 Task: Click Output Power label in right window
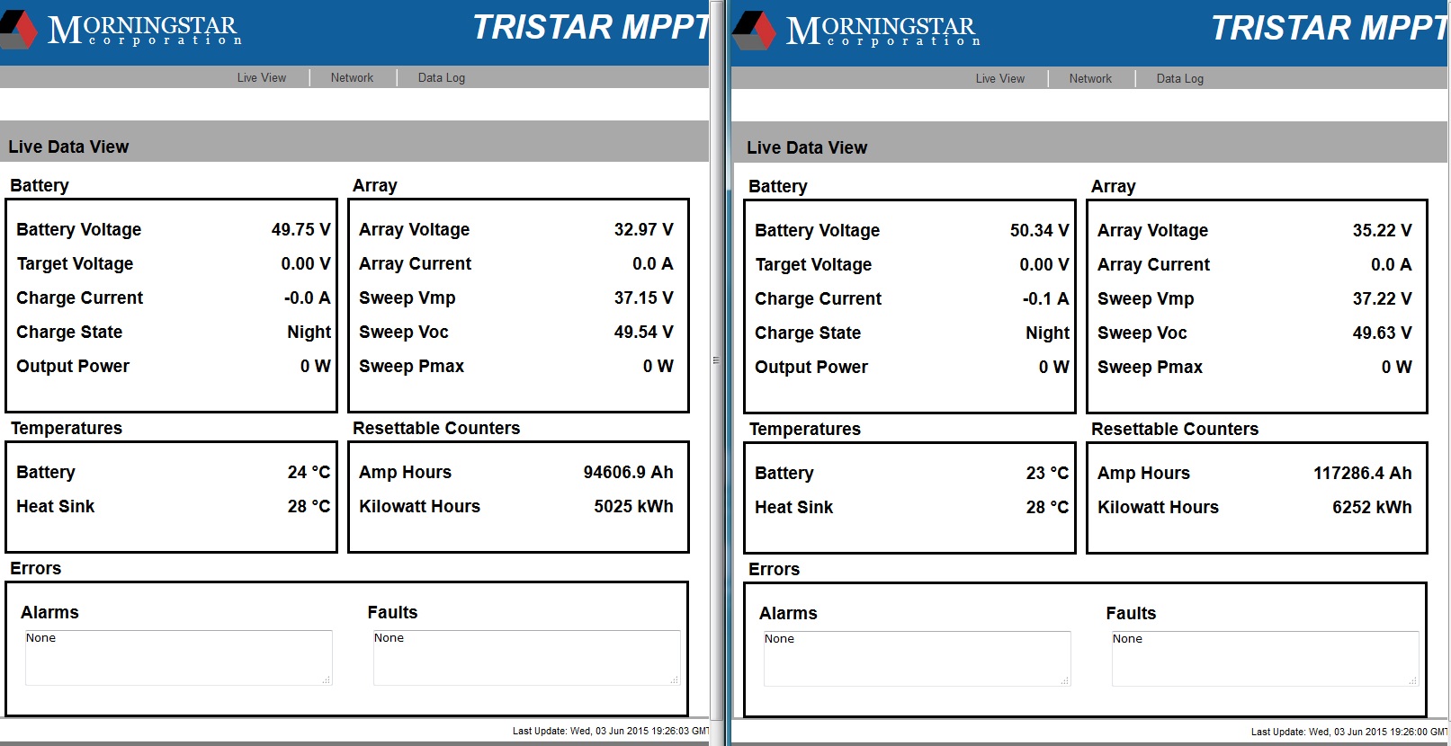click(x=811, y=367)
